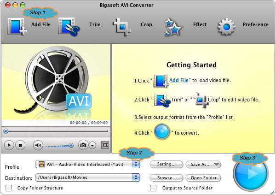Click the Crop icon in Getting Started step 2
Screen dimensions: 276x195
point(201,100)
